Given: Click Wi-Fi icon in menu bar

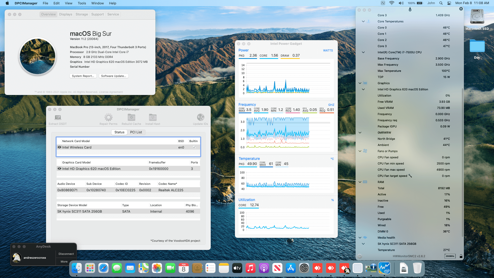Looking at the screenshot, I should point(392,3).
